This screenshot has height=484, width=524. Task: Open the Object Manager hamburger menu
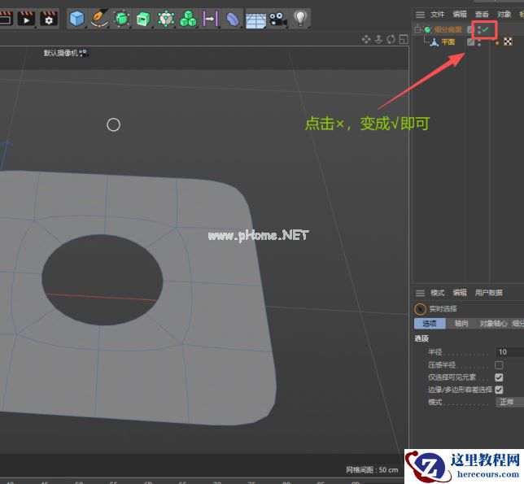tap(420, 14)
